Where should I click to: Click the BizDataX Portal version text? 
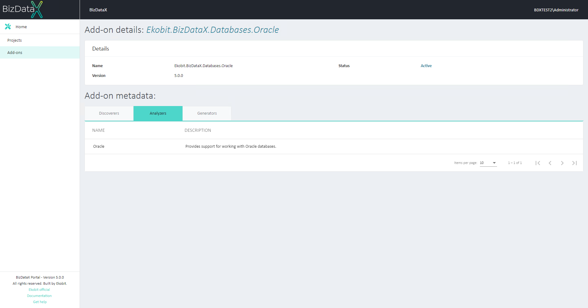(x=40, y=277)
